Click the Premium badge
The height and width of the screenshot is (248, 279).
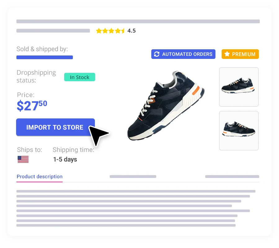[240, 54]
